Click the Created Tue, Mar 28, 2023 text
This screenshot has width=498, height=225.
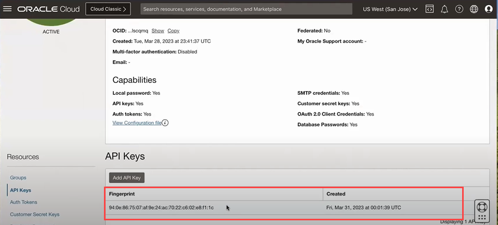click(161, 41)
